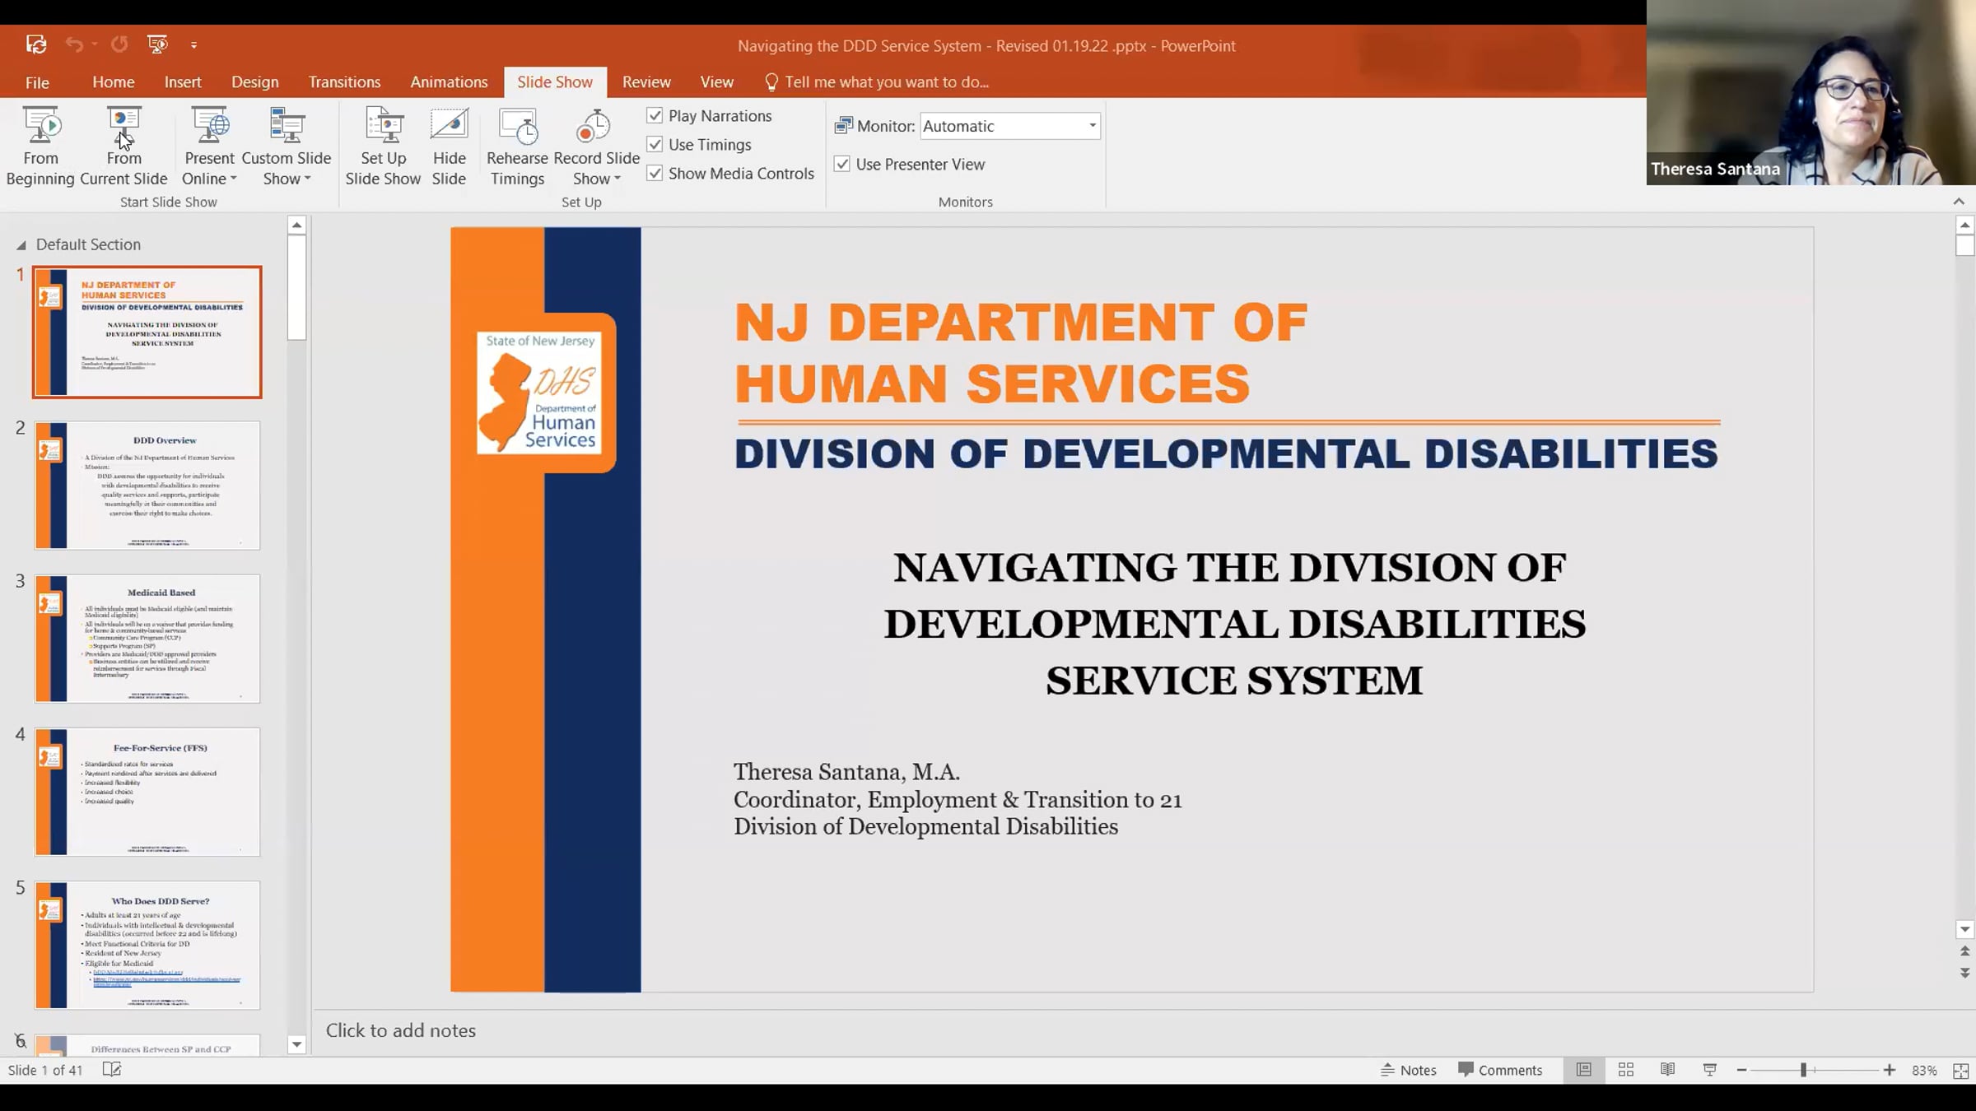This screenshot has height=1111, width=1976.
Task: Select slide 1 thumbnail
Action: coord(147,332)
